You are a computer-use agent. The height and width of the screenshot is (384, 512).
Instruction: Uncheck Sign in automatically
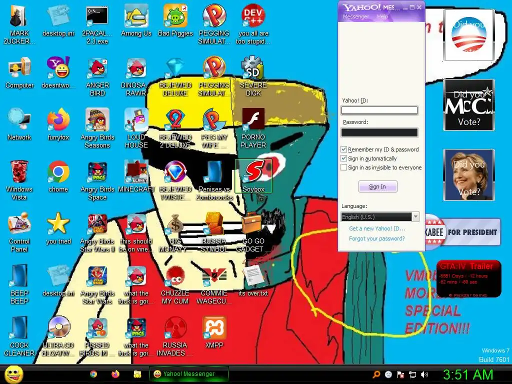[x=343, y=158]
